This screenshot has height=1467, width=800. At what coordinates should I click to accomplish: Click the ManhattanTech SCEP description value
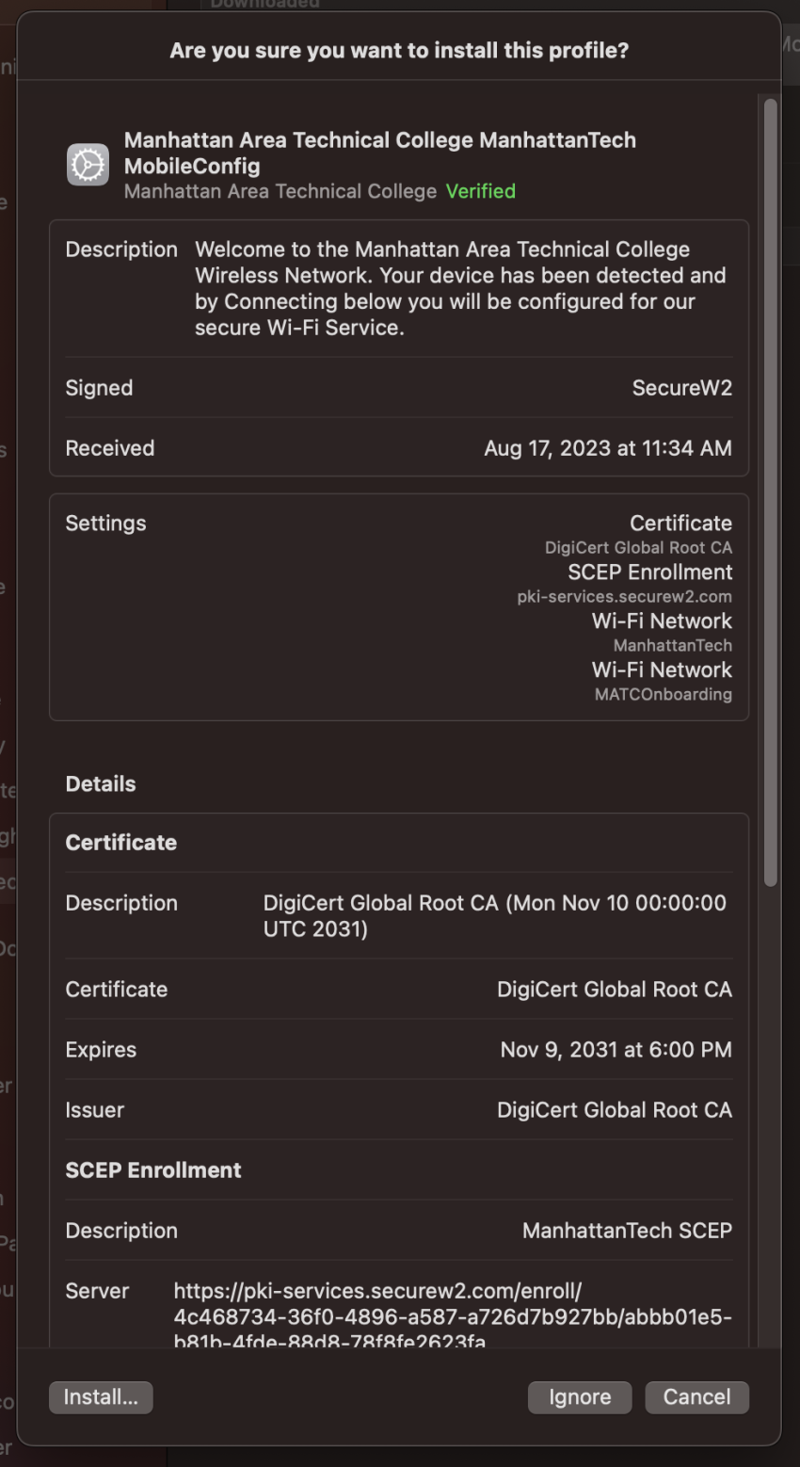627,1231
